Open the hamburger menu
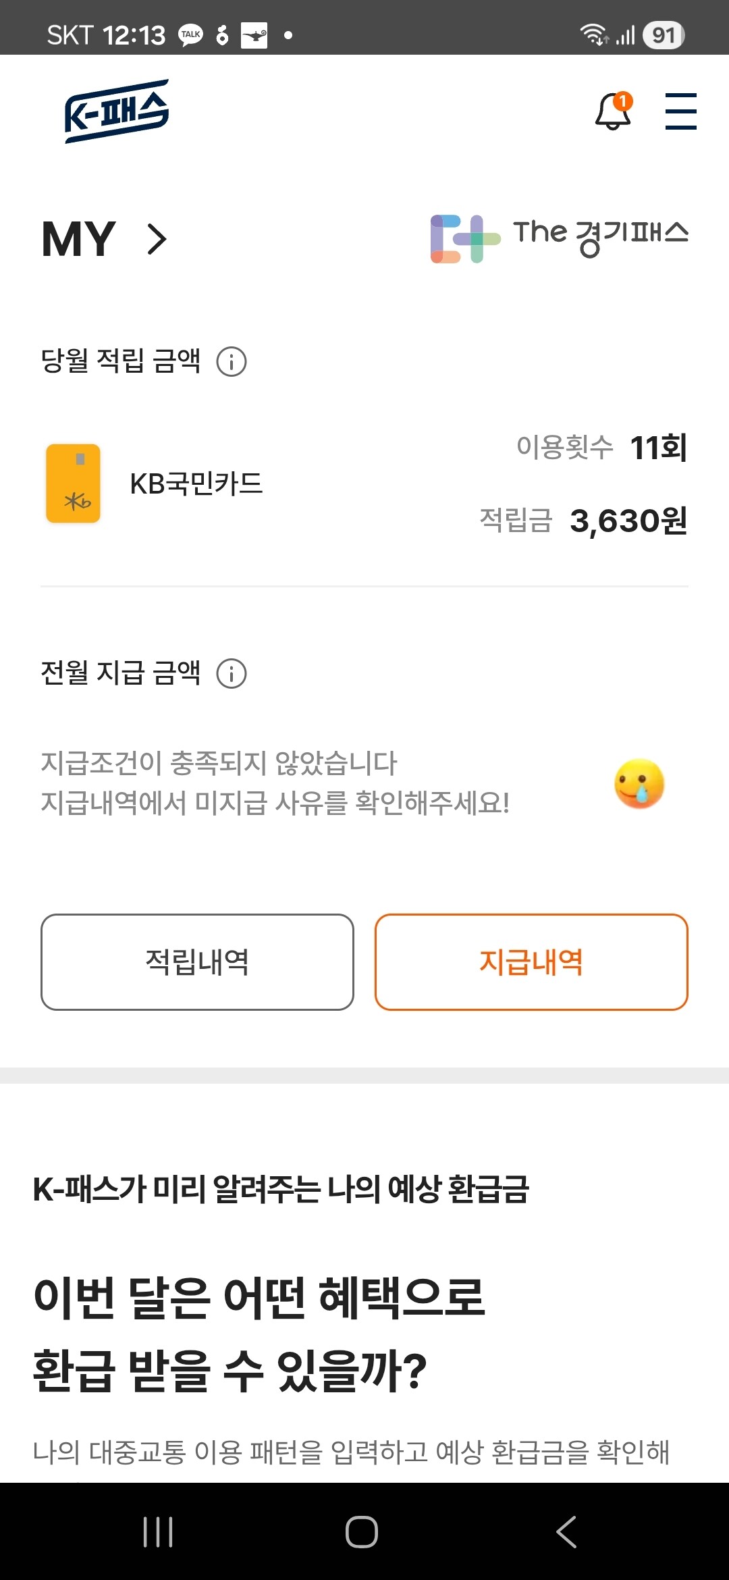The height and width of the screenshot is (1580, 729). pyautogui.click(x=680, y=111)
